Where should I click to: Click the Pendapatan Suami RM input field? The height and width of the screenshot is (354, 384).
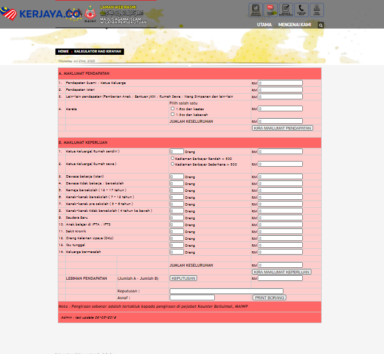[280, 83]
